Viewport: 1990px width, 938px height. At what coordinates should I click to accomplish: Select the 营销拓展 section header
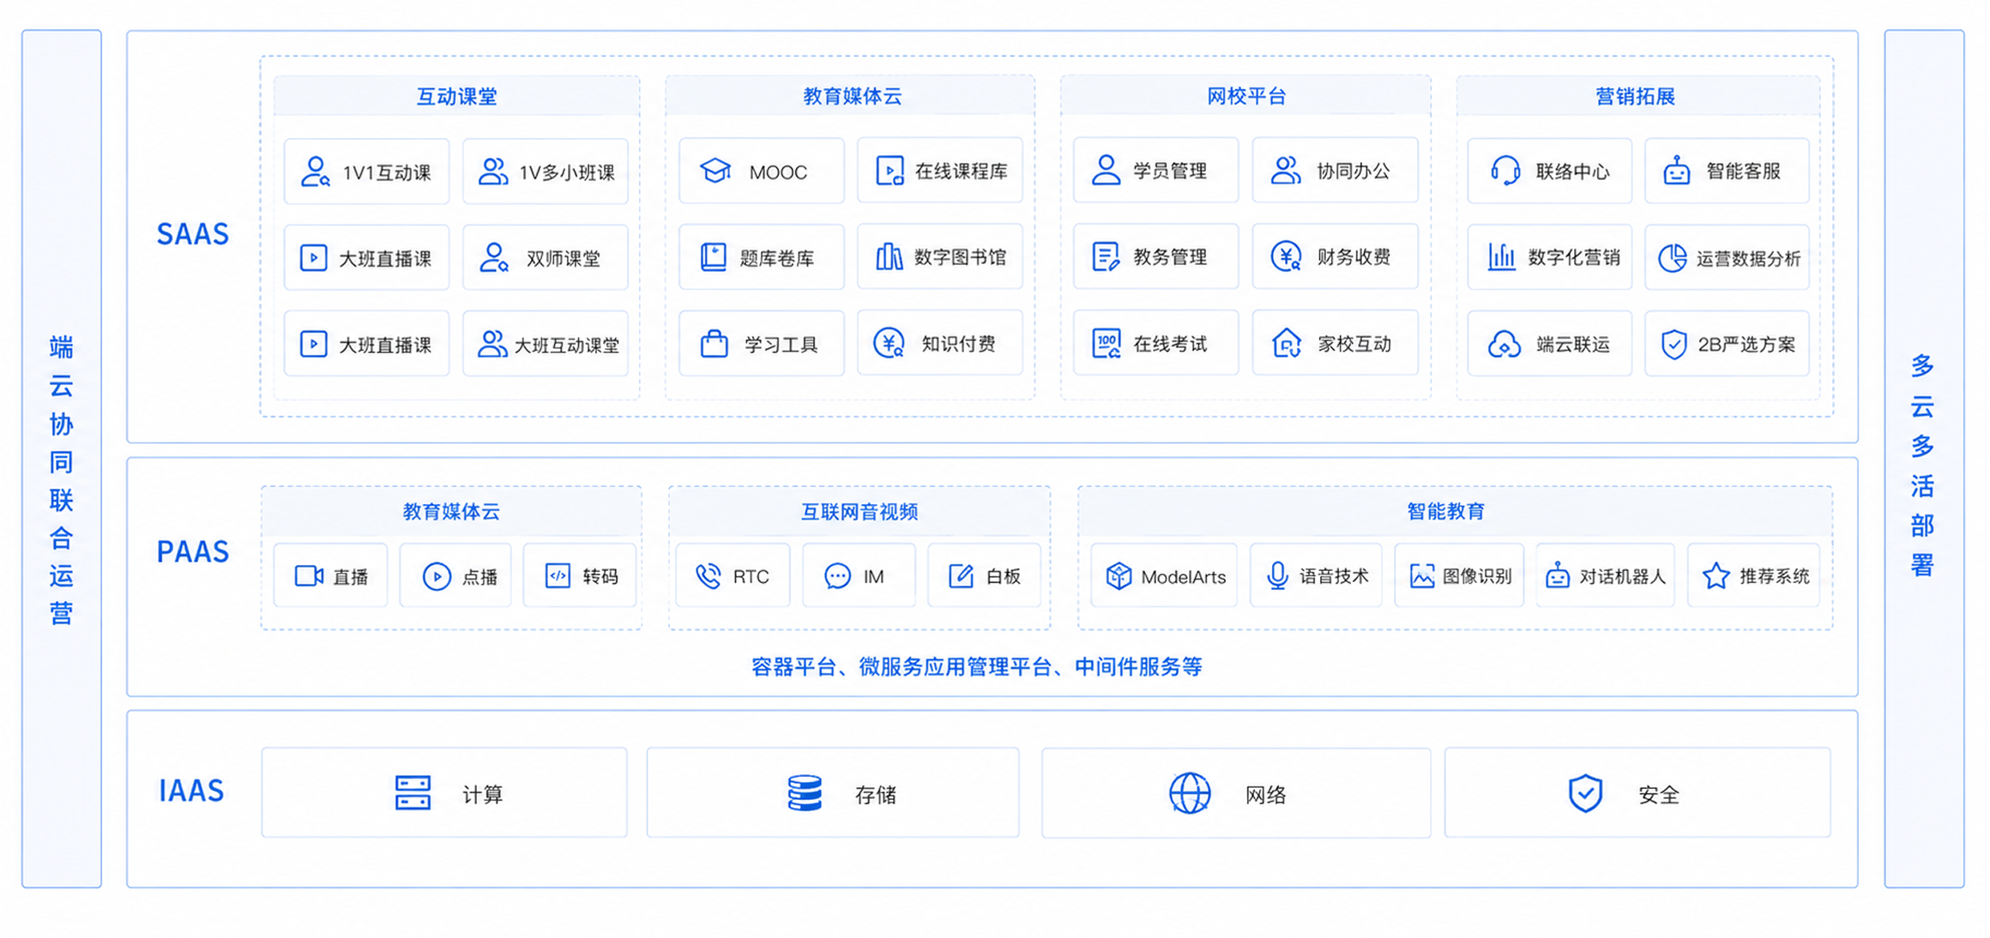tap(1637, 96)
